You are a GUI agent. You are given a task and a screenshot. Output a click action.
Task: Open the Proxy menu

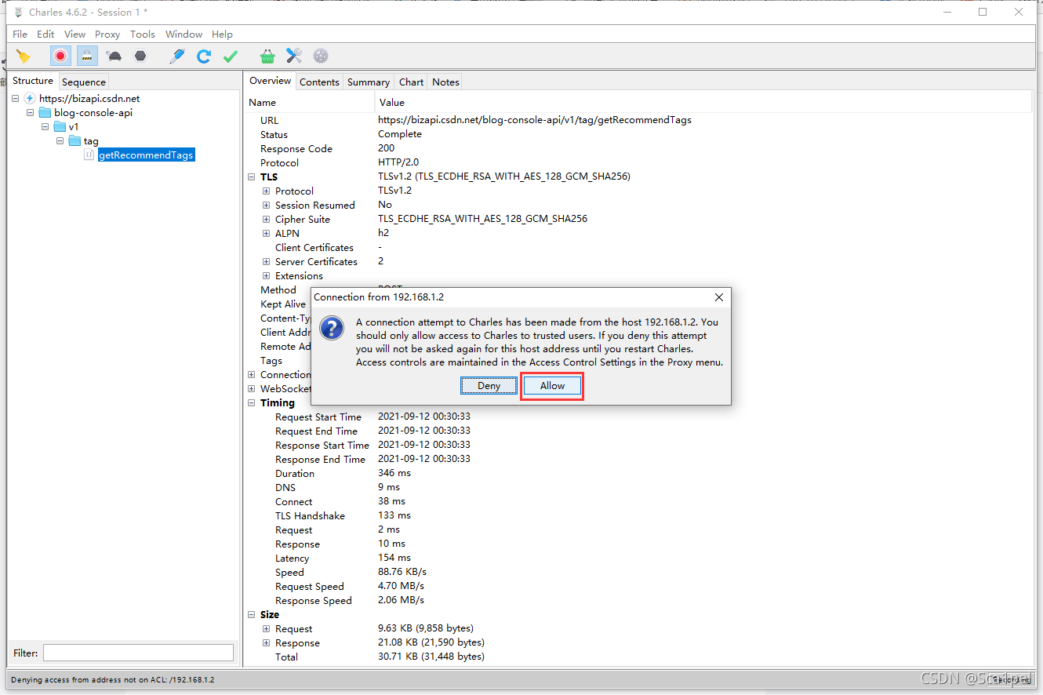pyautogui.click(x=107, y=34)
